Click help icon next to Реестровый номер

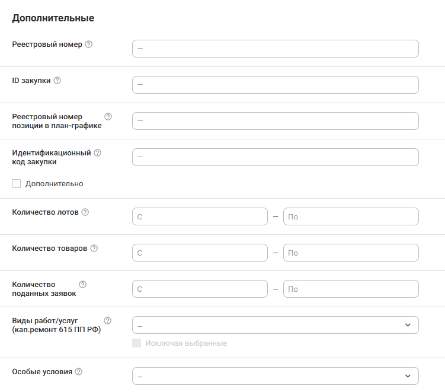coord(89,44)
